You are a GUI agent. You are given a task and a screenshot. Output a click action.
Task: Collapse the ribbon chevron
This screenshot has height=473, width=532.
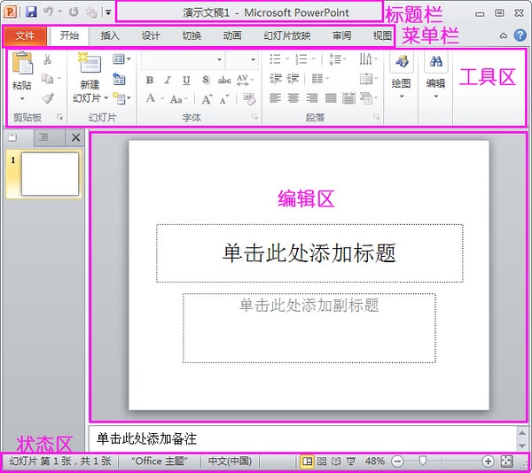coord(504,35)
